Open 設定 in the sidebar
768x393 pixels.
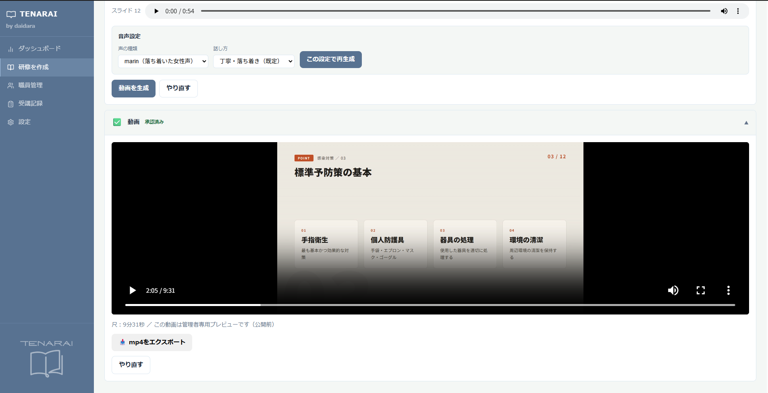tap(47, 122)
